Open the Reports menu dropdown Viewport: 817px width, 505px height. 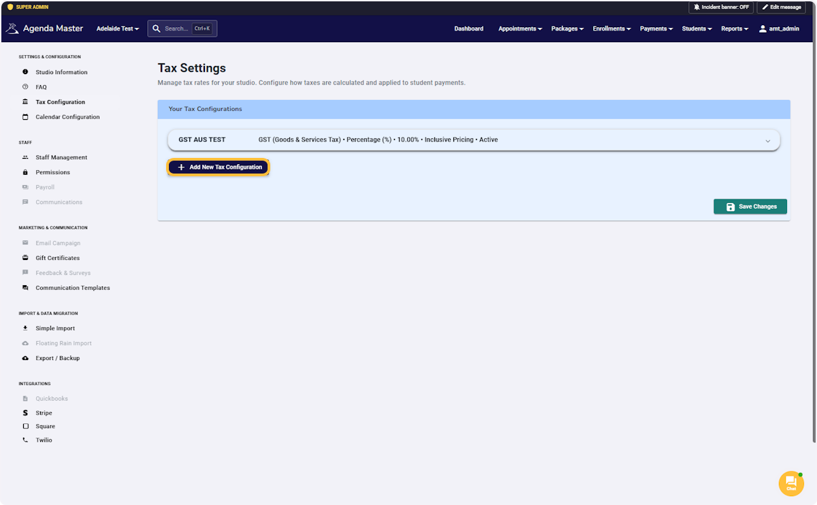click(735, 29)
